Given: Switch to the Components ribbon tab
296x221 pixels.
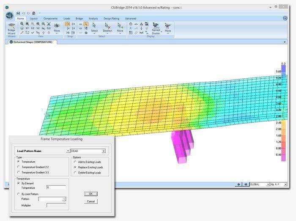Looking at the screenshot, I should click(50, 19).
